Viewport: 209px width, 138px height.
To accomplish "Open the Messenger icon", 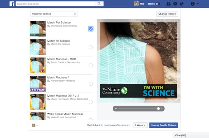I will (175, 4).
